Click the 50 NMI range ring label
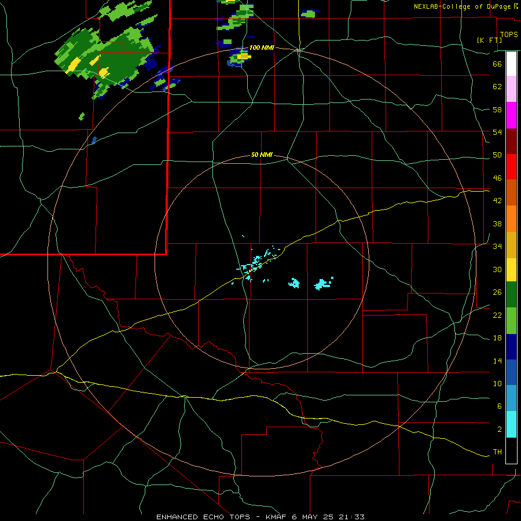This screenshot has height=521, width=521. [262, 155]
